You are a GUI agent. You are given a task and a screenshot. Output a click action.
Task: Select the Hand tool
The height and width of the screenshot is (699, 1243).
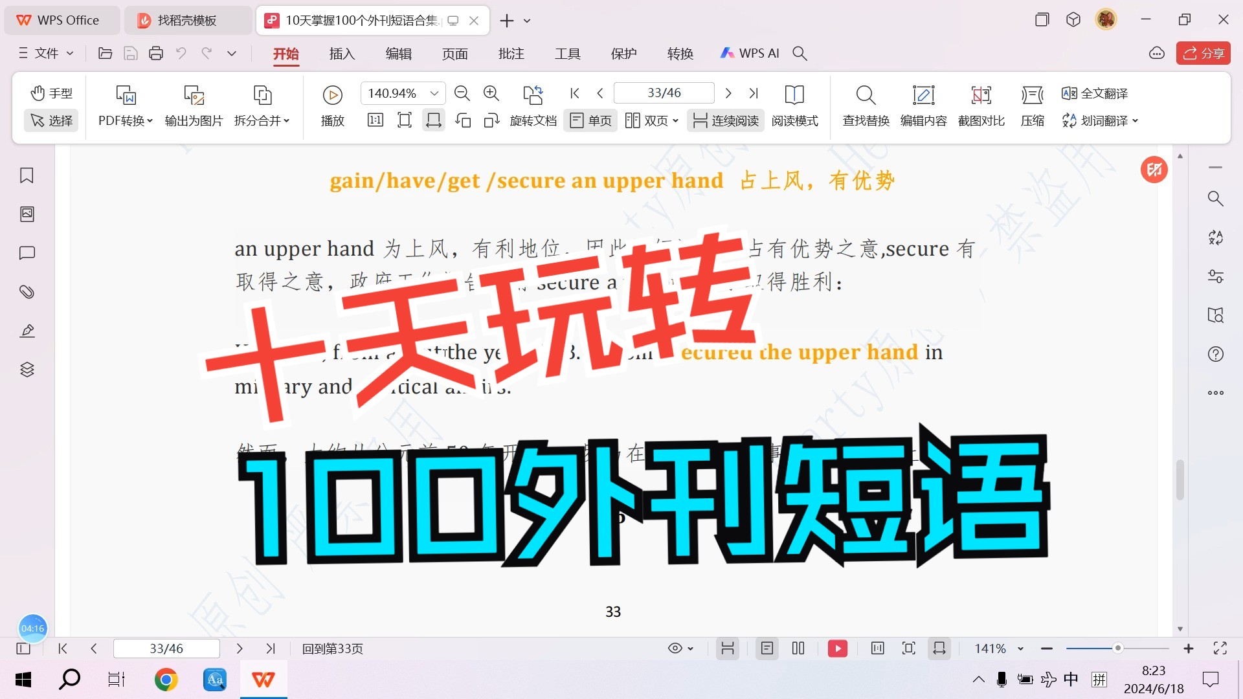click(51, 93)
